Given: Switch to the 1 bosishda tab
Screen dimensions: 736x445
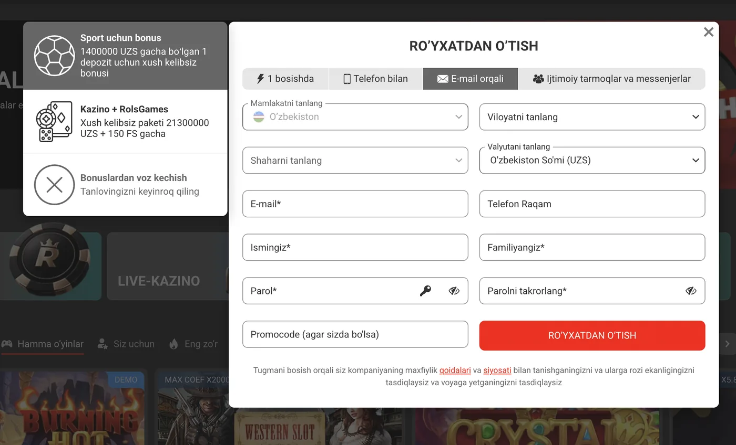Looking at the screenshot, I should 285,79.
